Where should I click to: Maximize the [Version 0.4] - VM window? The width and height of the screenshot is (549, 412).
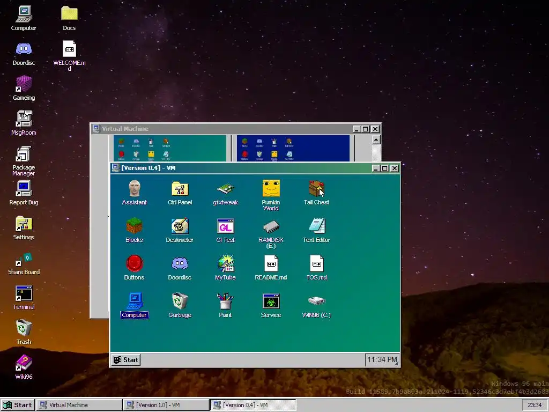(385, 168)
